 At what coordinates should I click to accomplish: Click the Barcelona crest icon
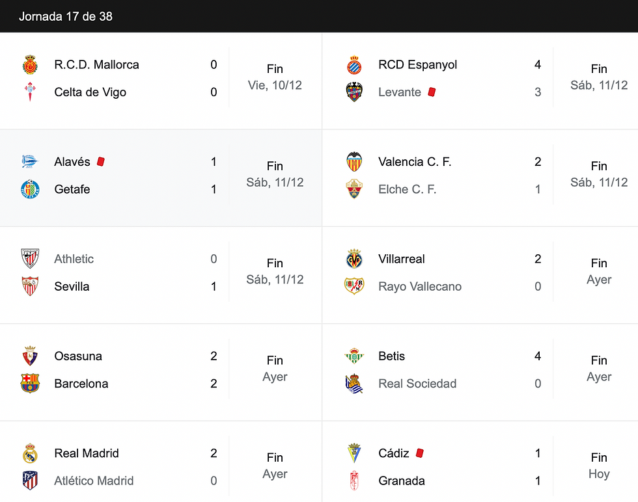click(x=30, y=383)
